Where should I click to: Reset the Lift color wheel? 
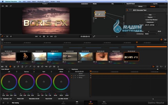pyautogui.click(x=17, y=72)
